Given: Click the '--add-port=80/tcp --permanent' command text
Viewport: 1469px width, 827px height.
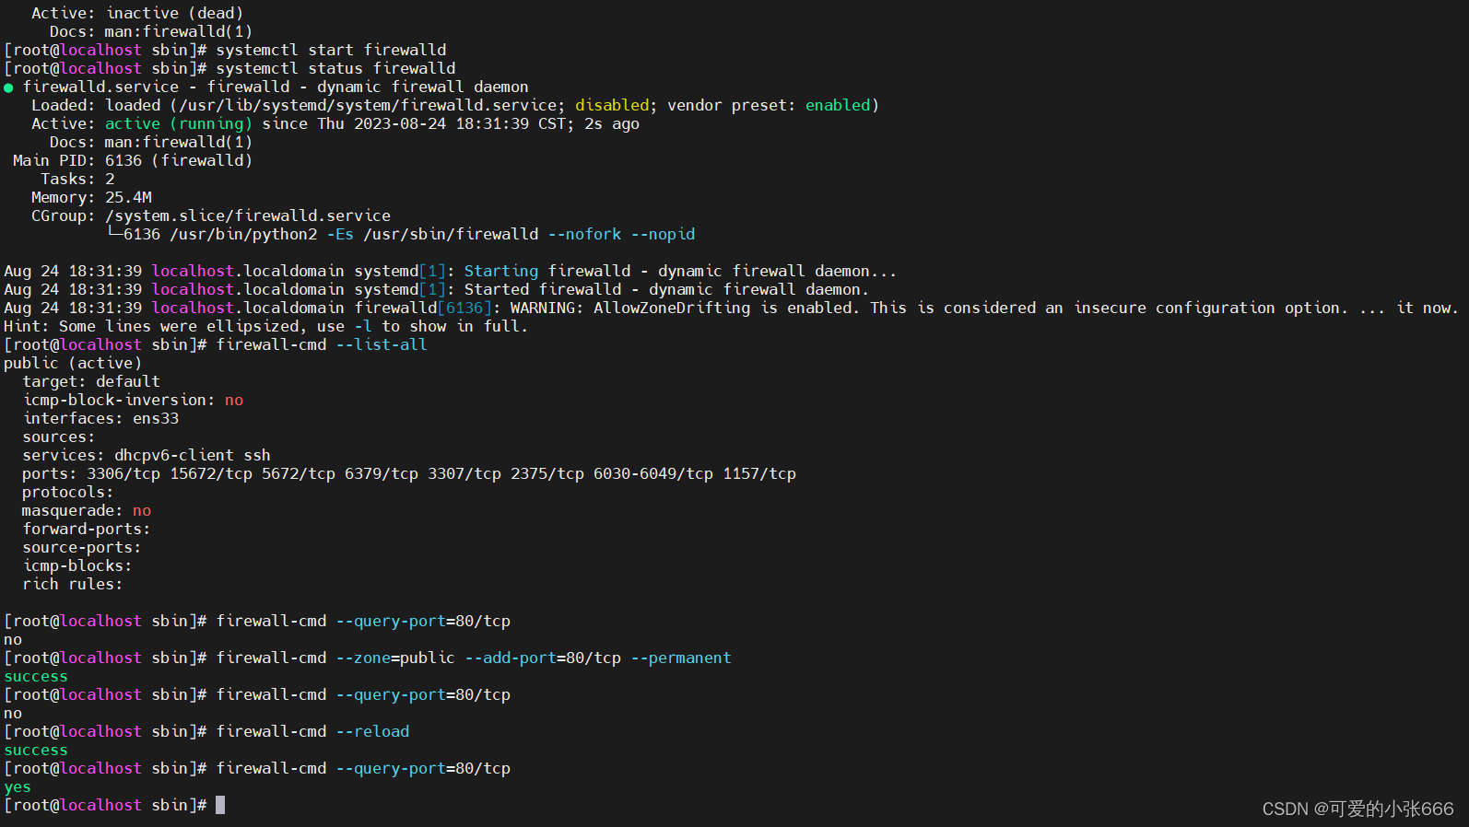Looking at the screenshot, I should [598, 658].
